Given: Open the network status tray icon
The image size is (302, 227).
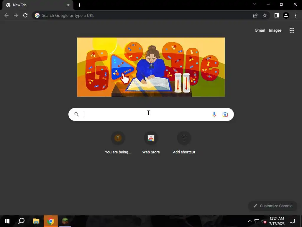Looking at the screenshot, I should 257,221.
